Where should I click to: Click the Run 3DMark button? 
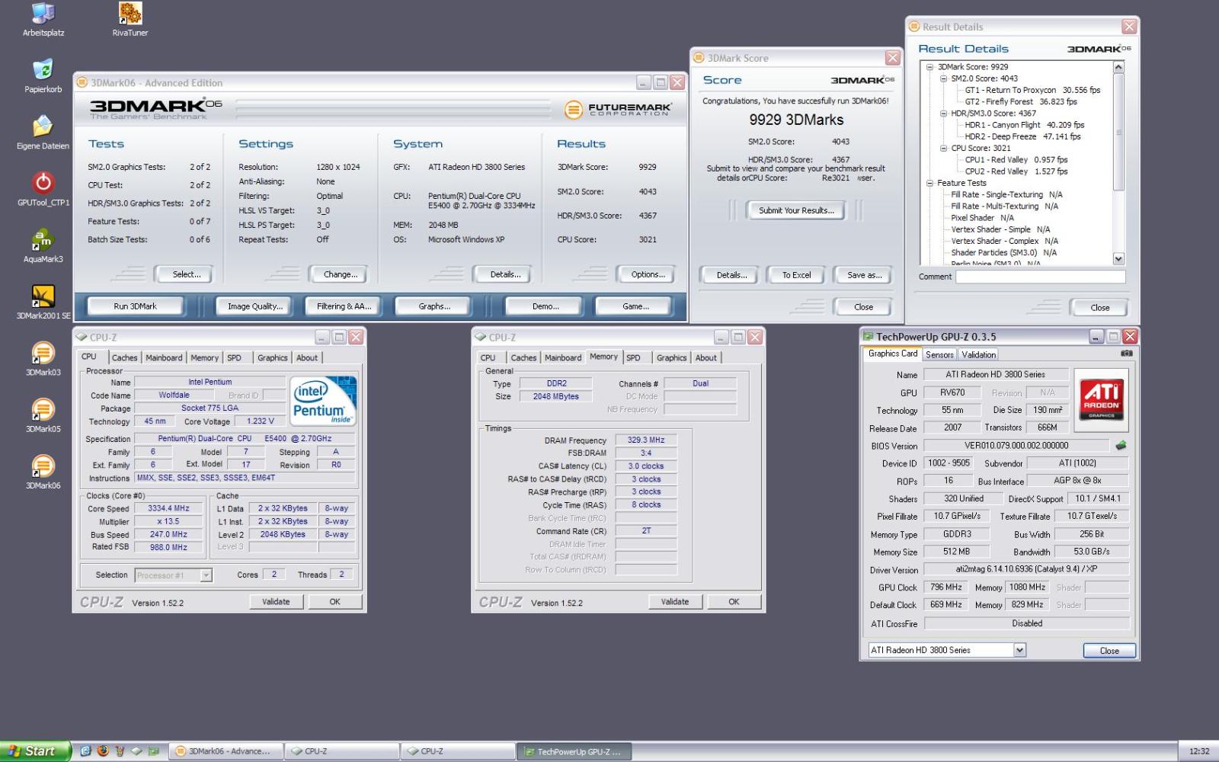pos(135,306)
